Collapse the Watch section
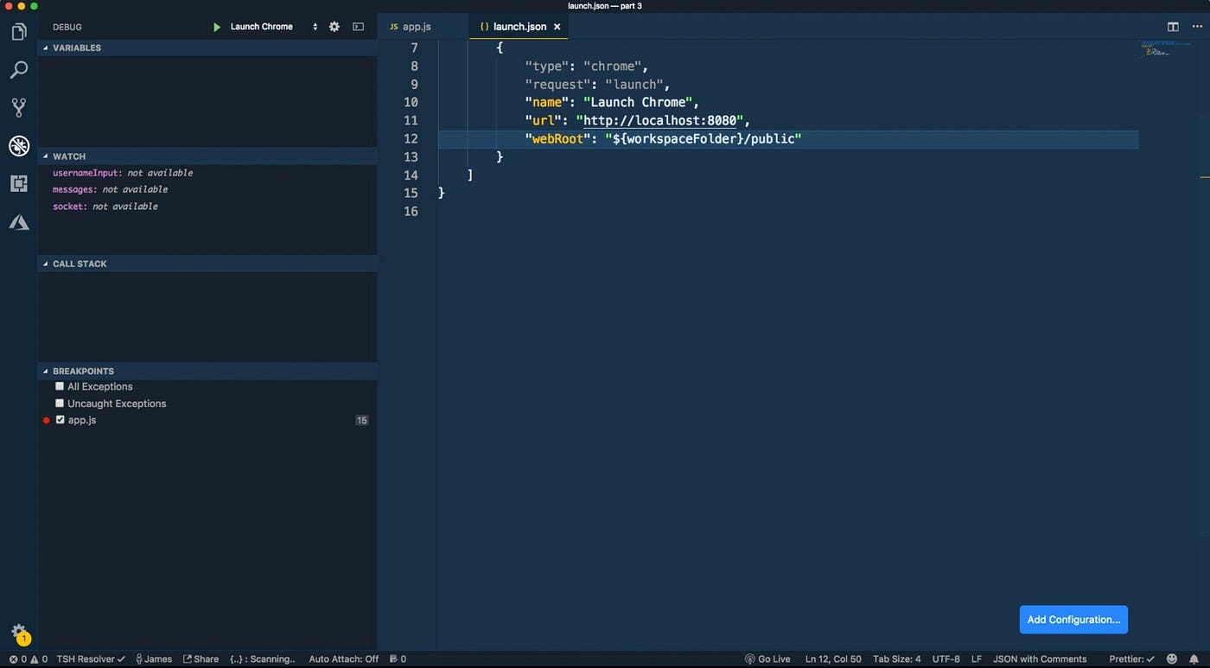This screenshot has width=1210, height=668. [207, 156]
